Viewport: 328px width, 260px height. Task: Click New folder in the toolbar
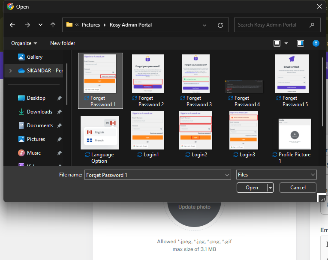coord(63,43)
